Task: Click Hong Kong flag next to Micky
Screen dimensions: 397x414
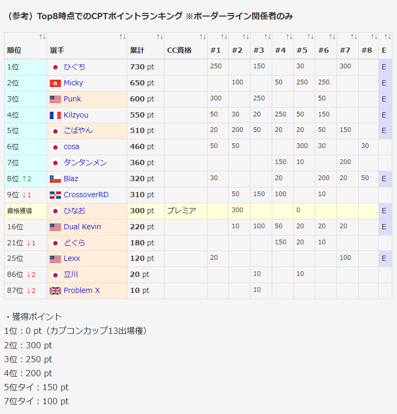Action: point(55,83)
